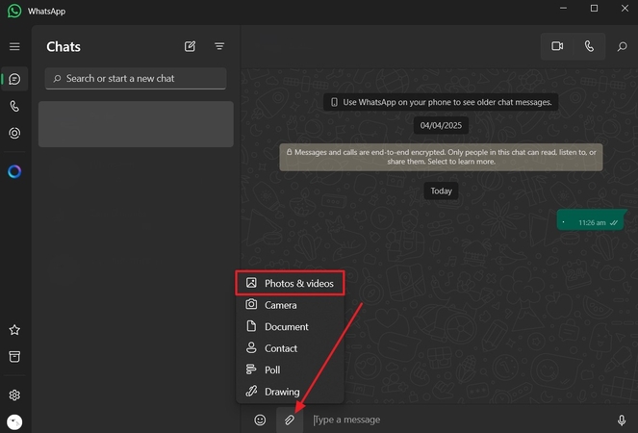Start a voice call
Viewport: 638px width, 433px height.
(x=589, y=46)
